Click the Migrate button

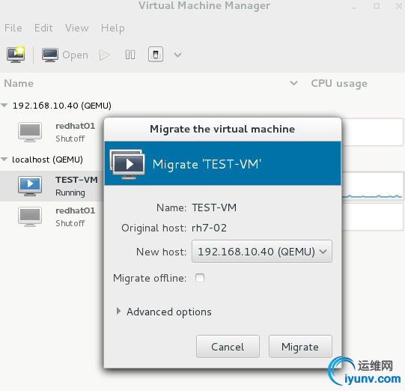(x=300, y=347)
